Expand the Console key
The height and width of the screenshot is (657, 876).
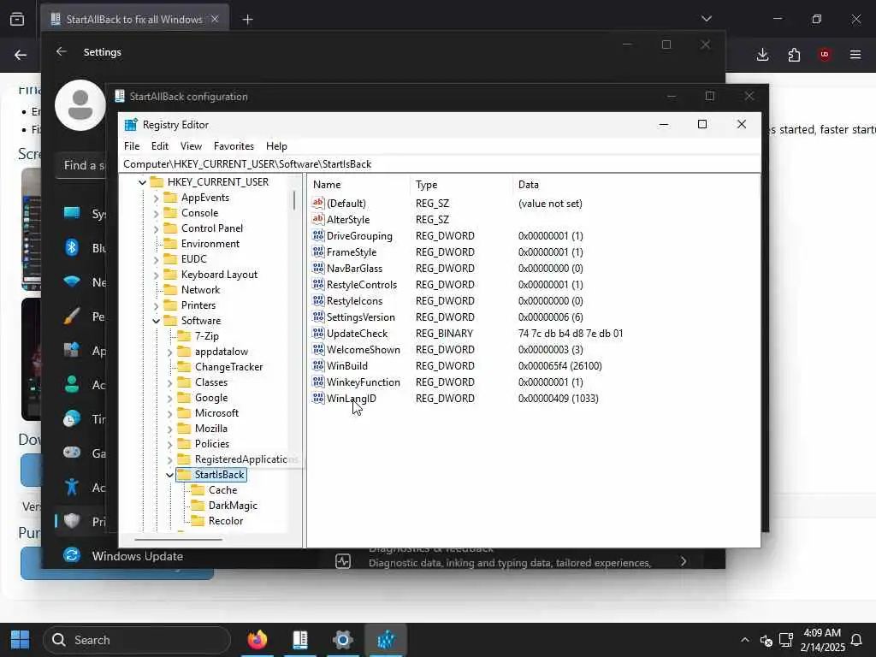tap(157, 213)
